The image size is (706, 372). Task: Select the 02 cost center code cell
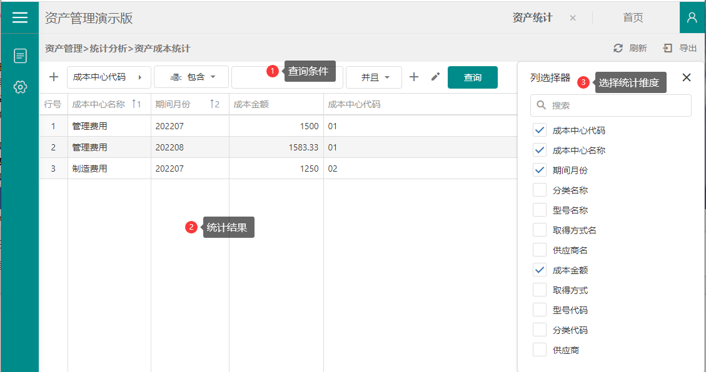point(420,169)
